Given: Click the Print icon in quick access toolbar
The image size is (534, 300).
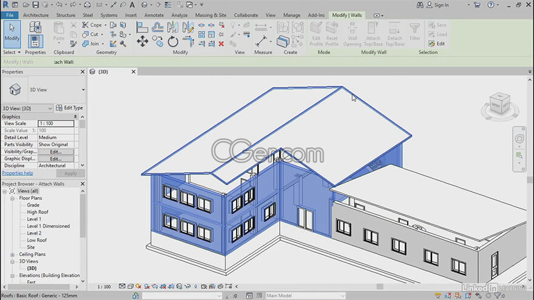Looking at the screenshot, I should coord(87,5).
